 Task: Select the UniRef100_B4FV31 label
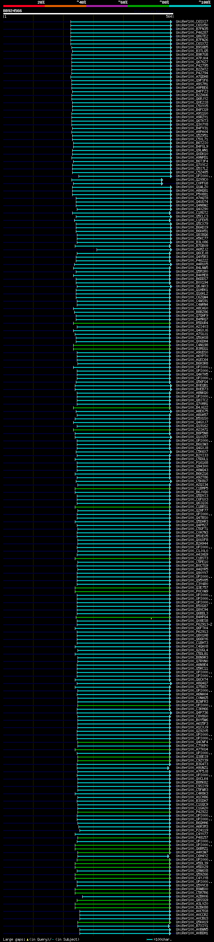coord(192,128)
